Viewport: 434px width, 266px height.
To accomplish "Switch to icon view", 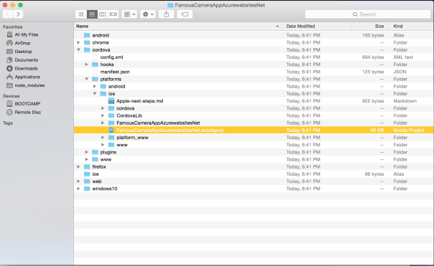I will 81,14.
